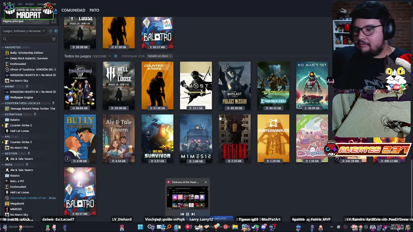Open the PATO profile menu
413x232 pixels.
pyautogui.click(x=94, y=10)
